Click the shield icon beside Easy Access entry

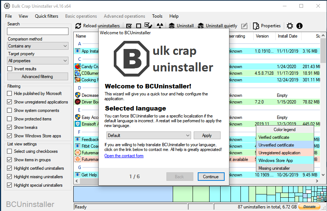(x=78, y=117)
